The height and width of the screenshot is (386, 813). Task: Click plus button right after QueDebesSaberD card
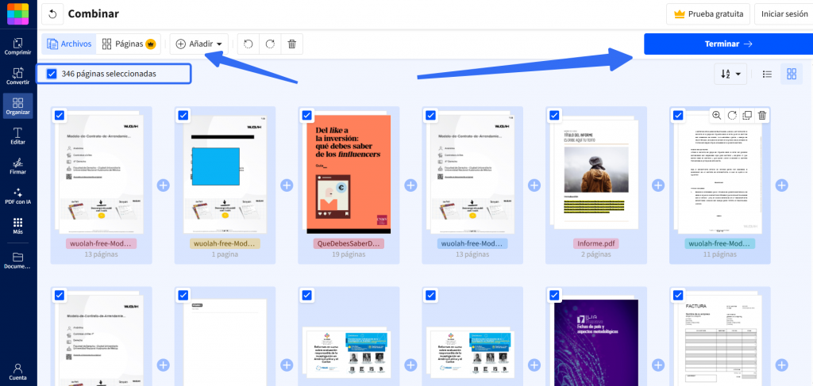[x=410, y=185]
